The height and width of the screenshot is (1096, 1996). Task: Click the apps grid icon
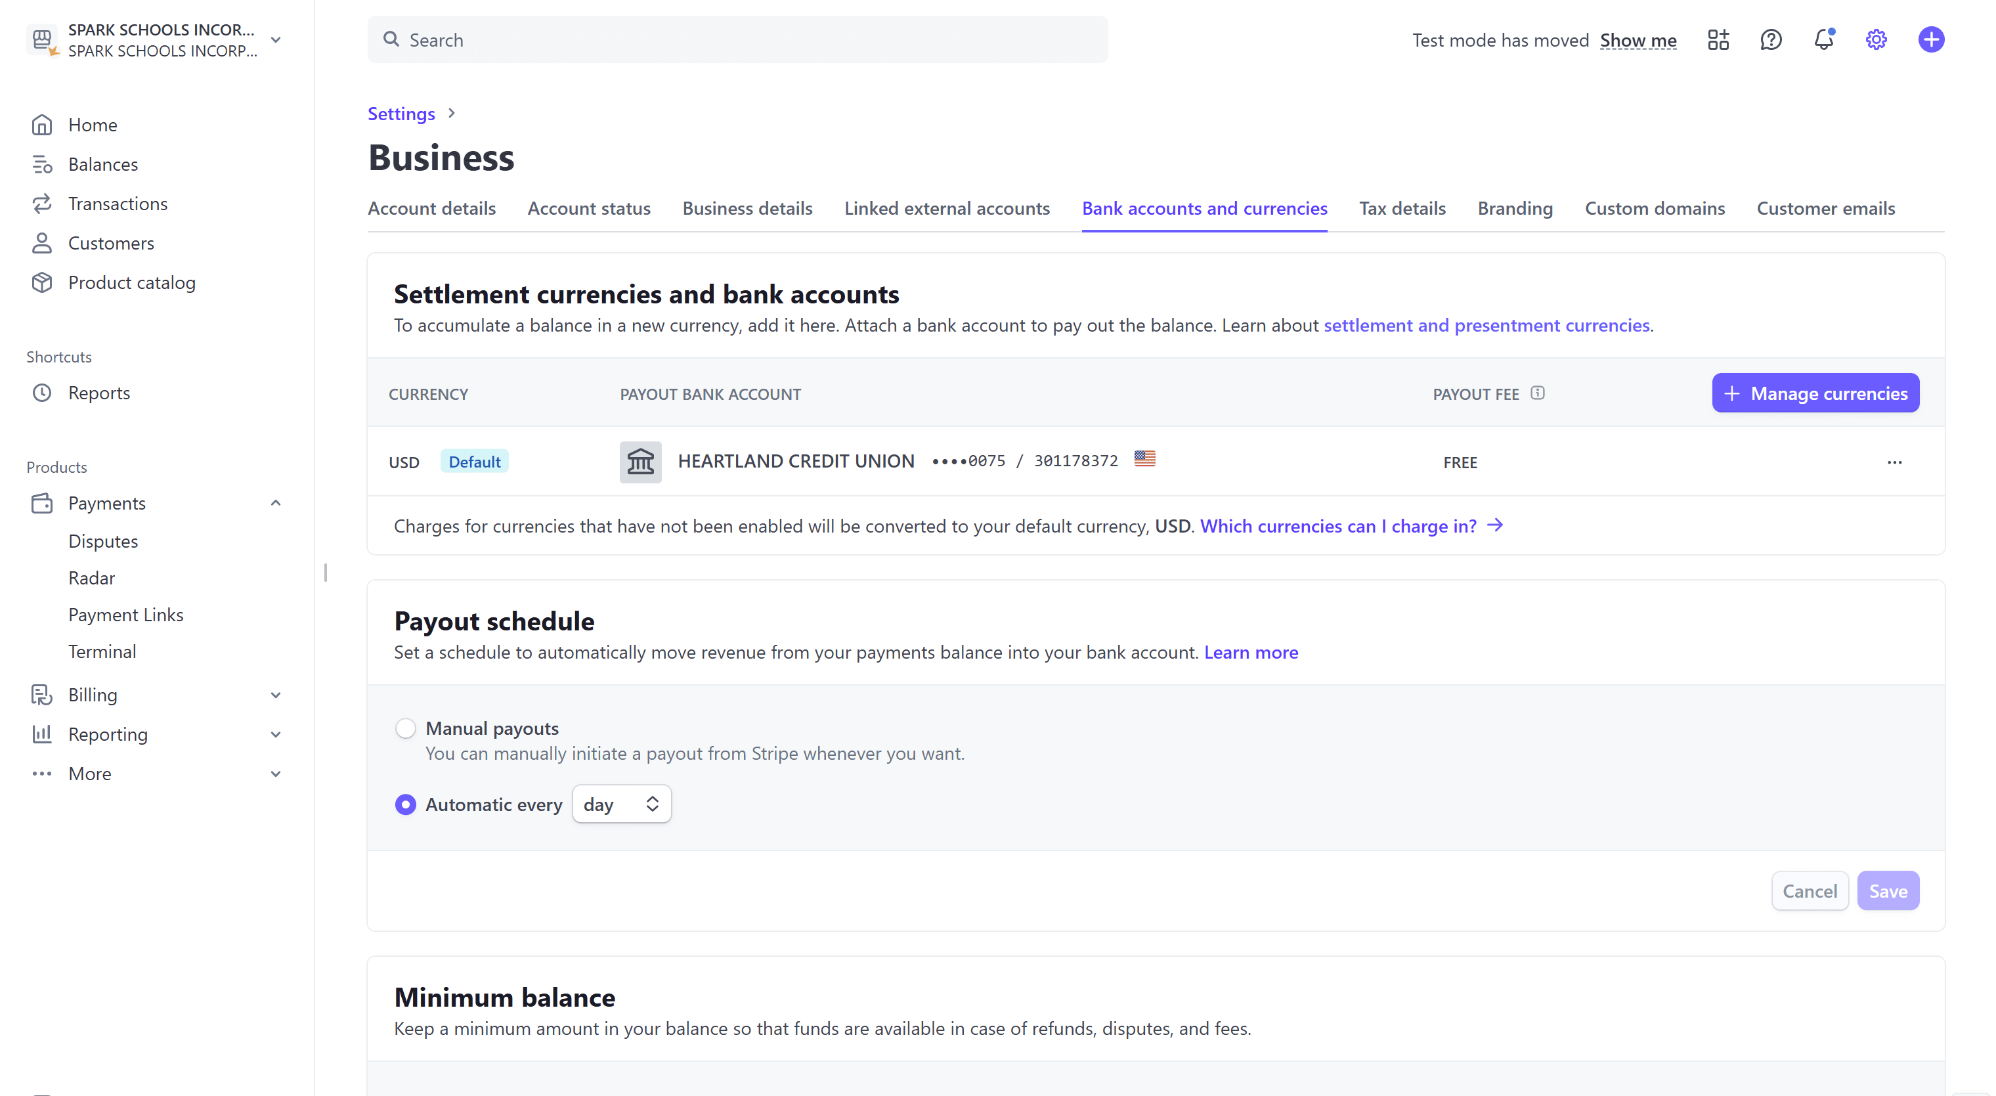[1718, 39]
